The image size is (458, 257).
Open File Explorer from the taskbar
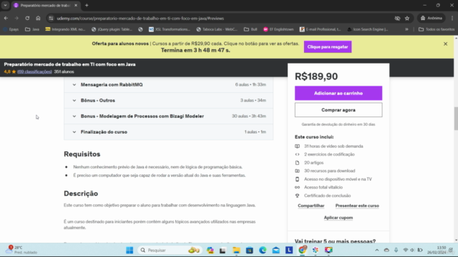pos(236,250)
